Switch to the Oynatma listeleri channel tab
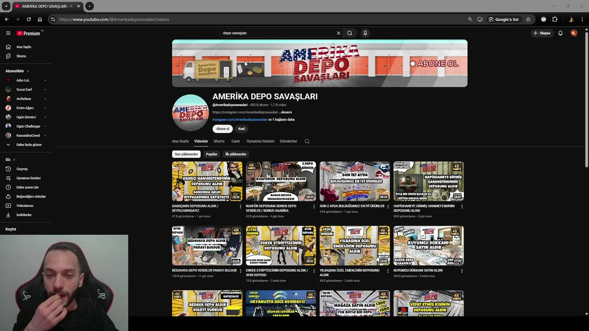The height and width of the screenshot is (331, 589). click(x=260, y=141)
